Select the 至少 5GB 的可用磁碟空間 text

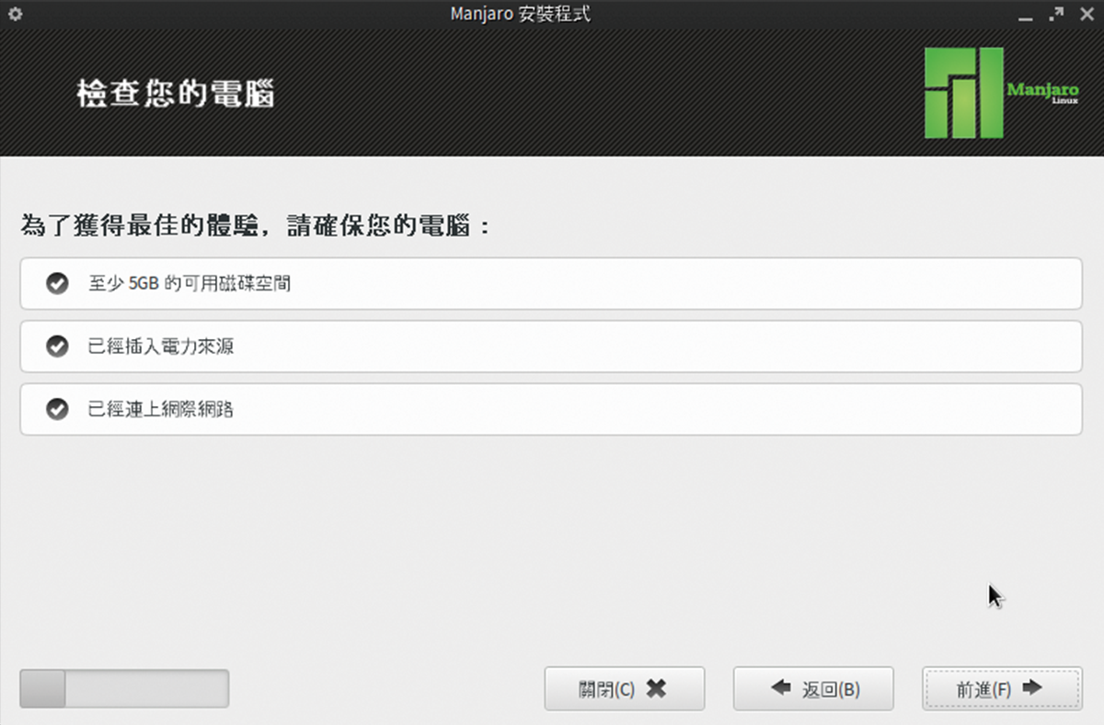pos(190,284)
